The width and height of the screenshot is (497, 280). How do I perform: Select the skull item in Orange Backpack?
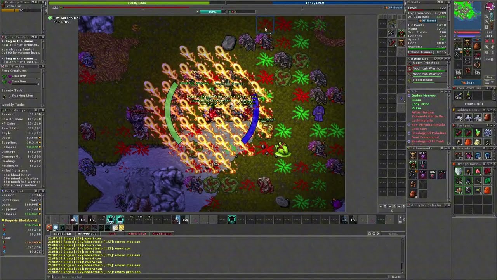[468, 190]
